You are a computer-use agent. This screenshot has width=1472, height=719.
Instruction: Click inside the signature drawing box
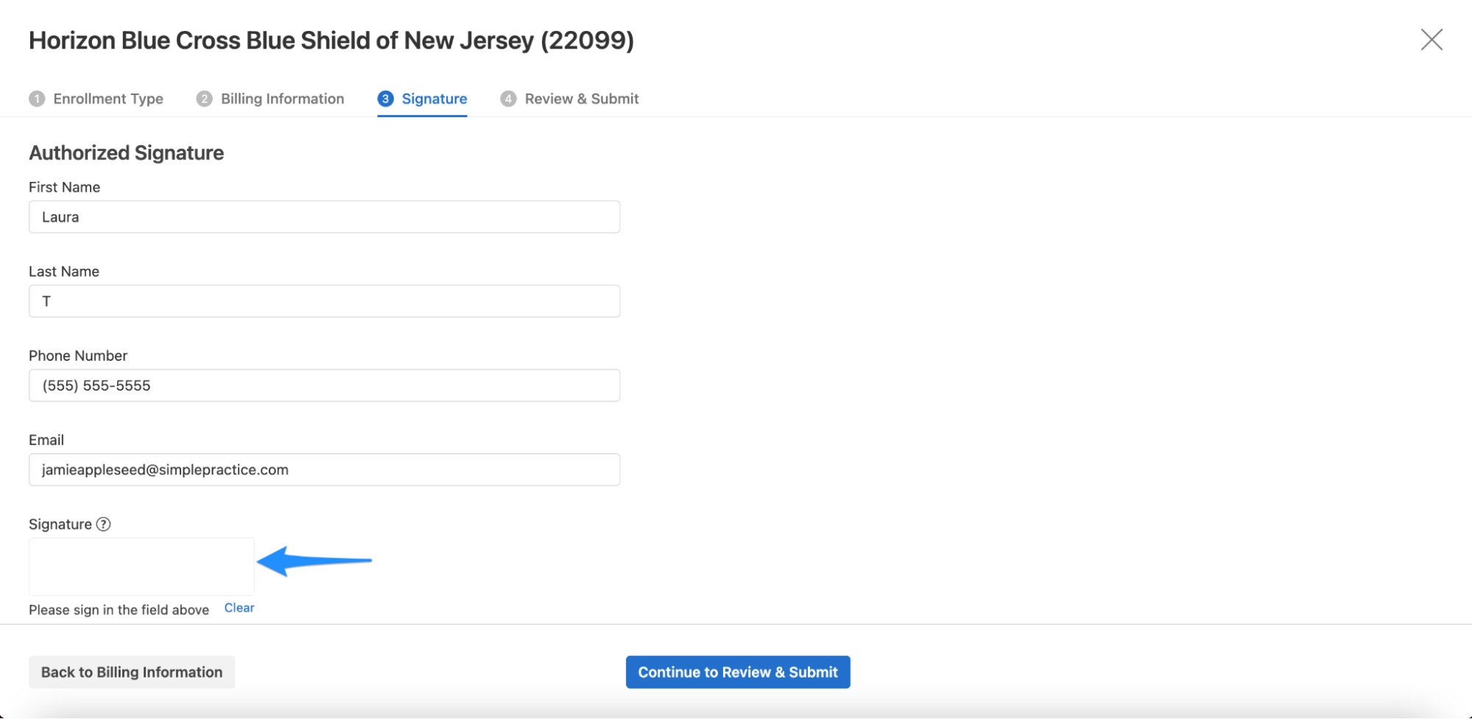pyautogui.click(x=141, y=567)
